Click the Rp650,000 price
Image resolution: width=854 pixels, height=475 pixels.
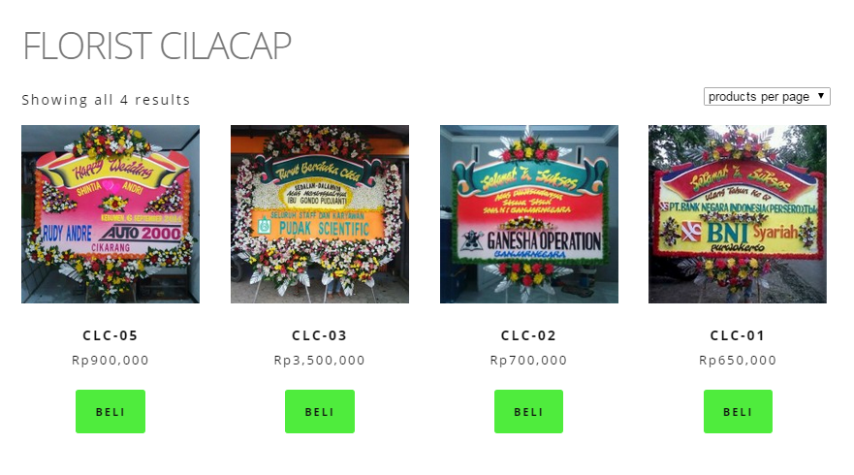click(738, 361)
